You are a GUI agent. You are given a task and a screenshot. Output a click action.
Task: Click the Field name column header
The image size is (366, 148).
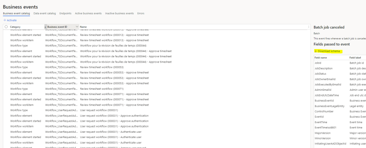(x=321, y=57)
